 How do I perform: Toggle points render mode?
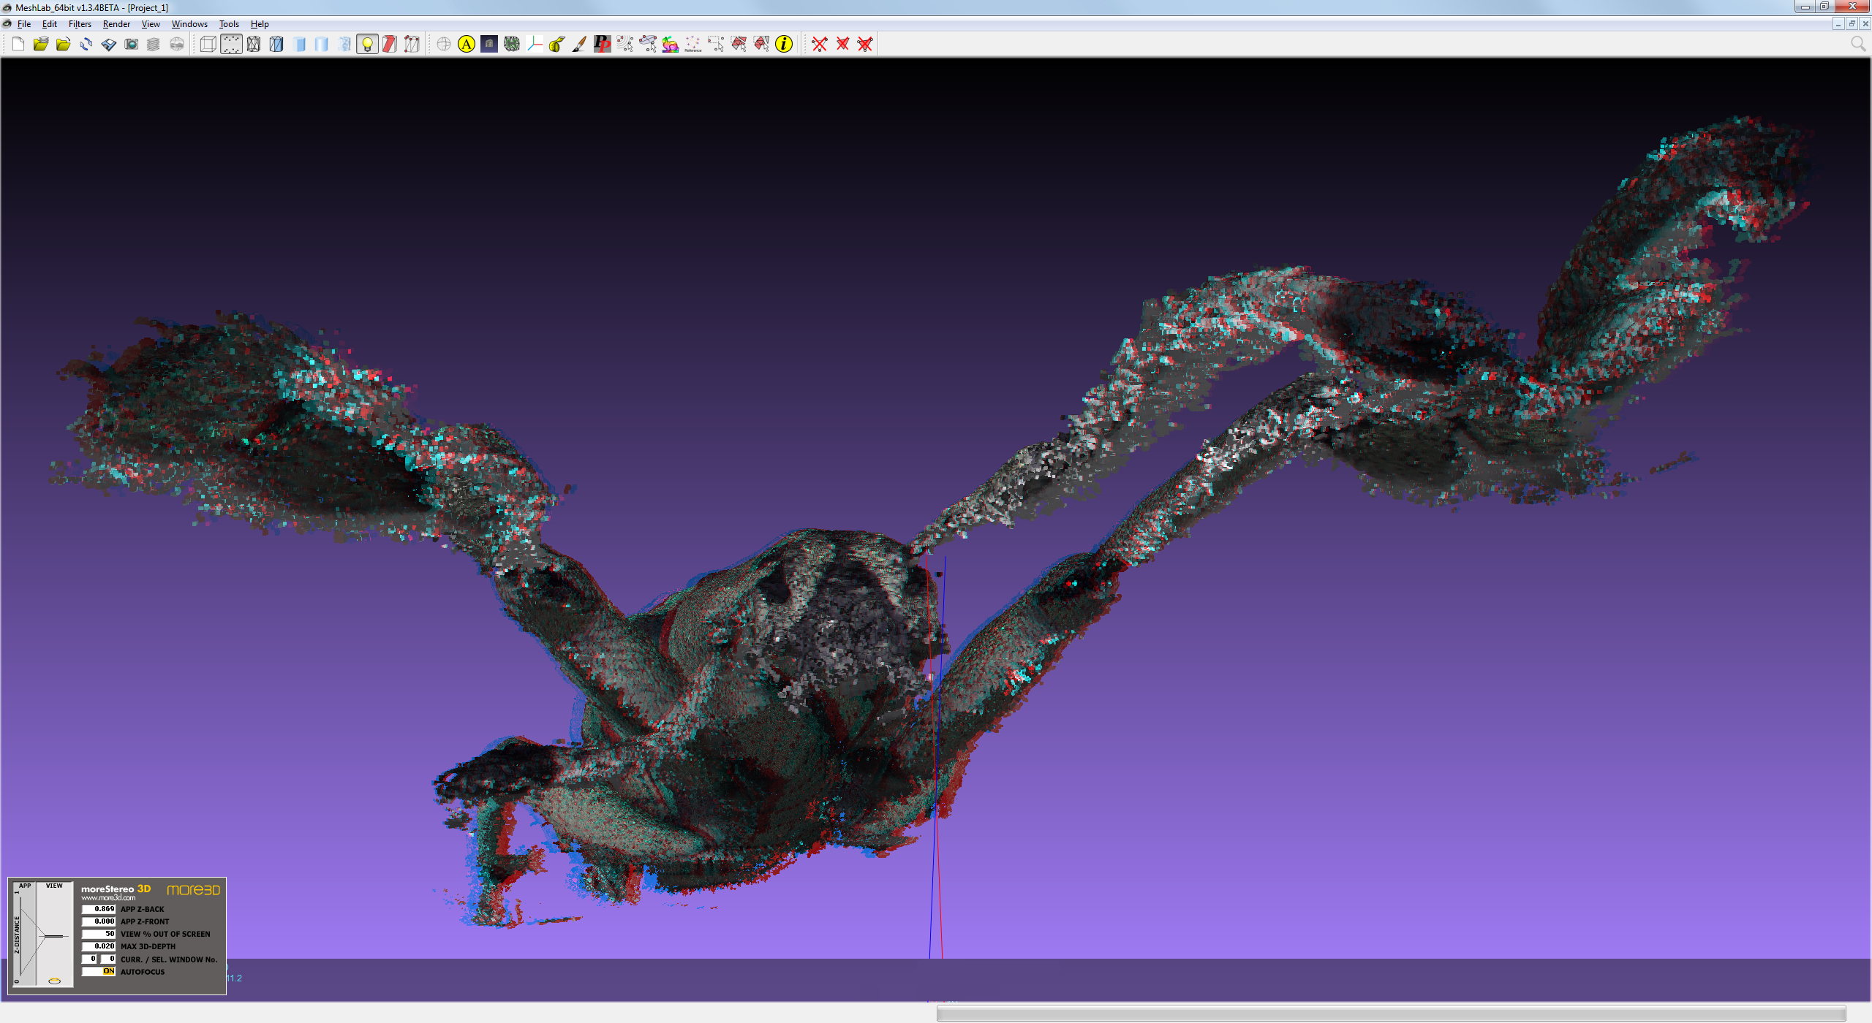231,45
